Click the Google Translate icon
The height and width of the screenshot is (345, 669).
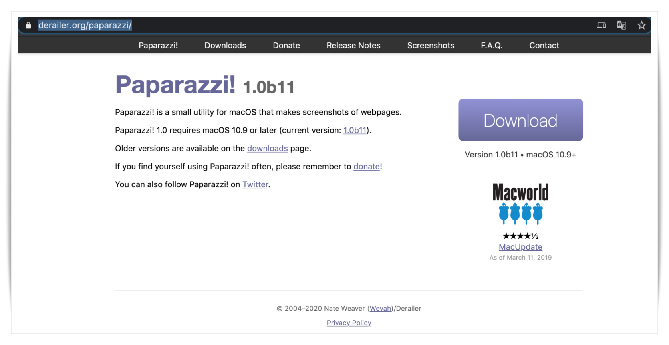tap(621, 25)
